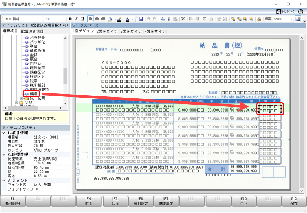The image size is (307, 213).
Task: Click the align objects top icon
Action: (205, 19)
